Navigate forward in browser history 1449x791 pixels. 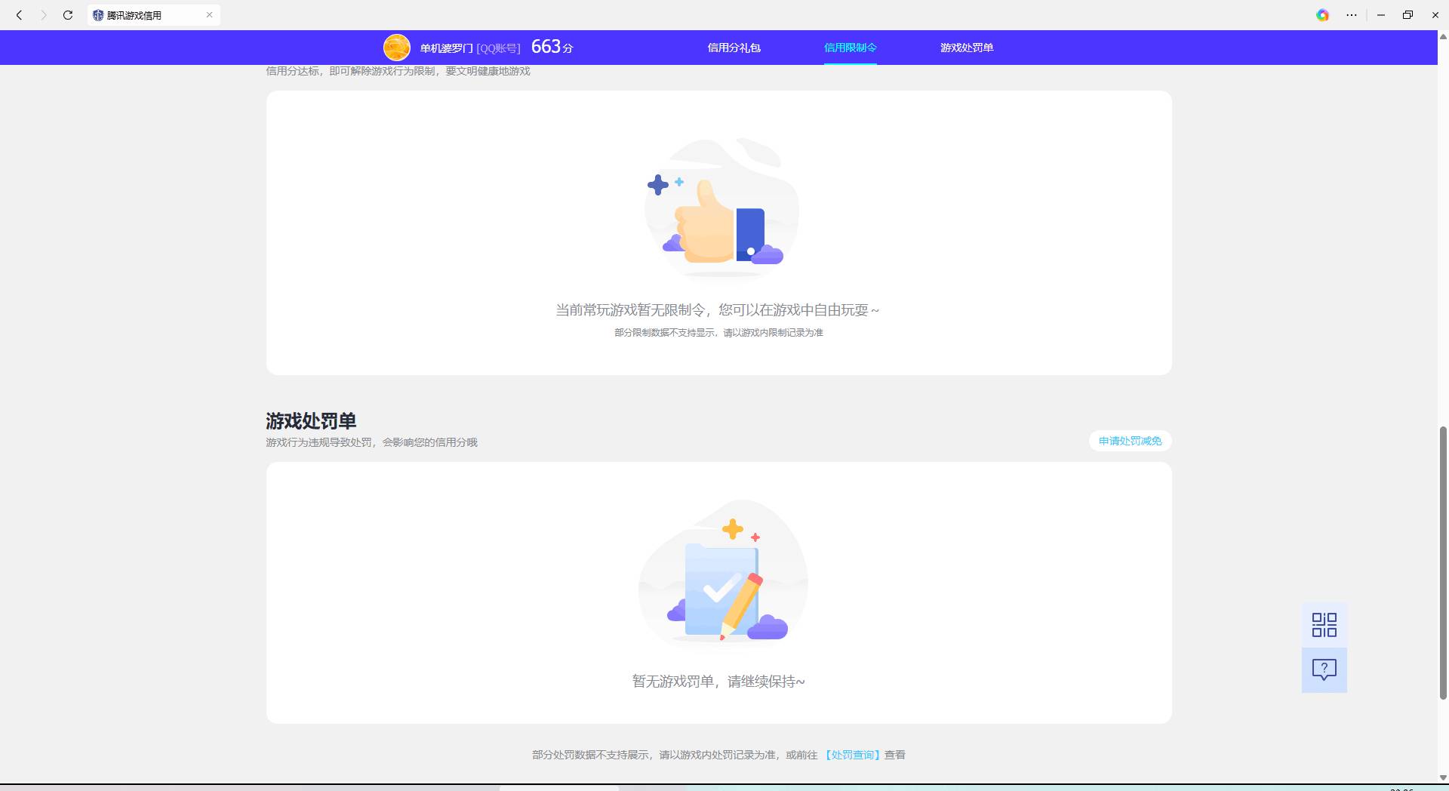(43, 14)
